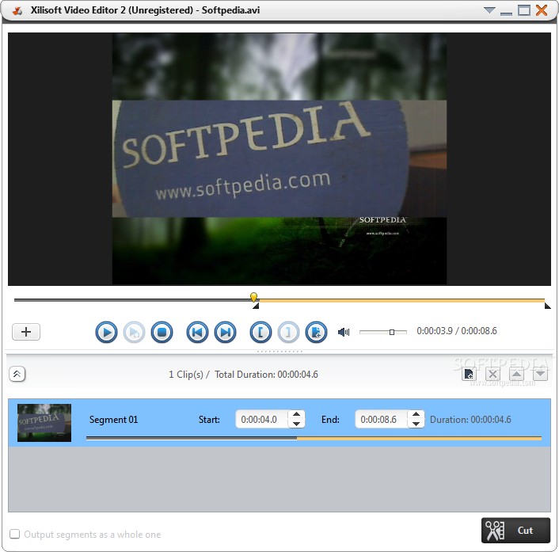Click time display 0:00:03.9 / 0:00:08.6
This screenshot has height=552, width=559.
(457, 331)
